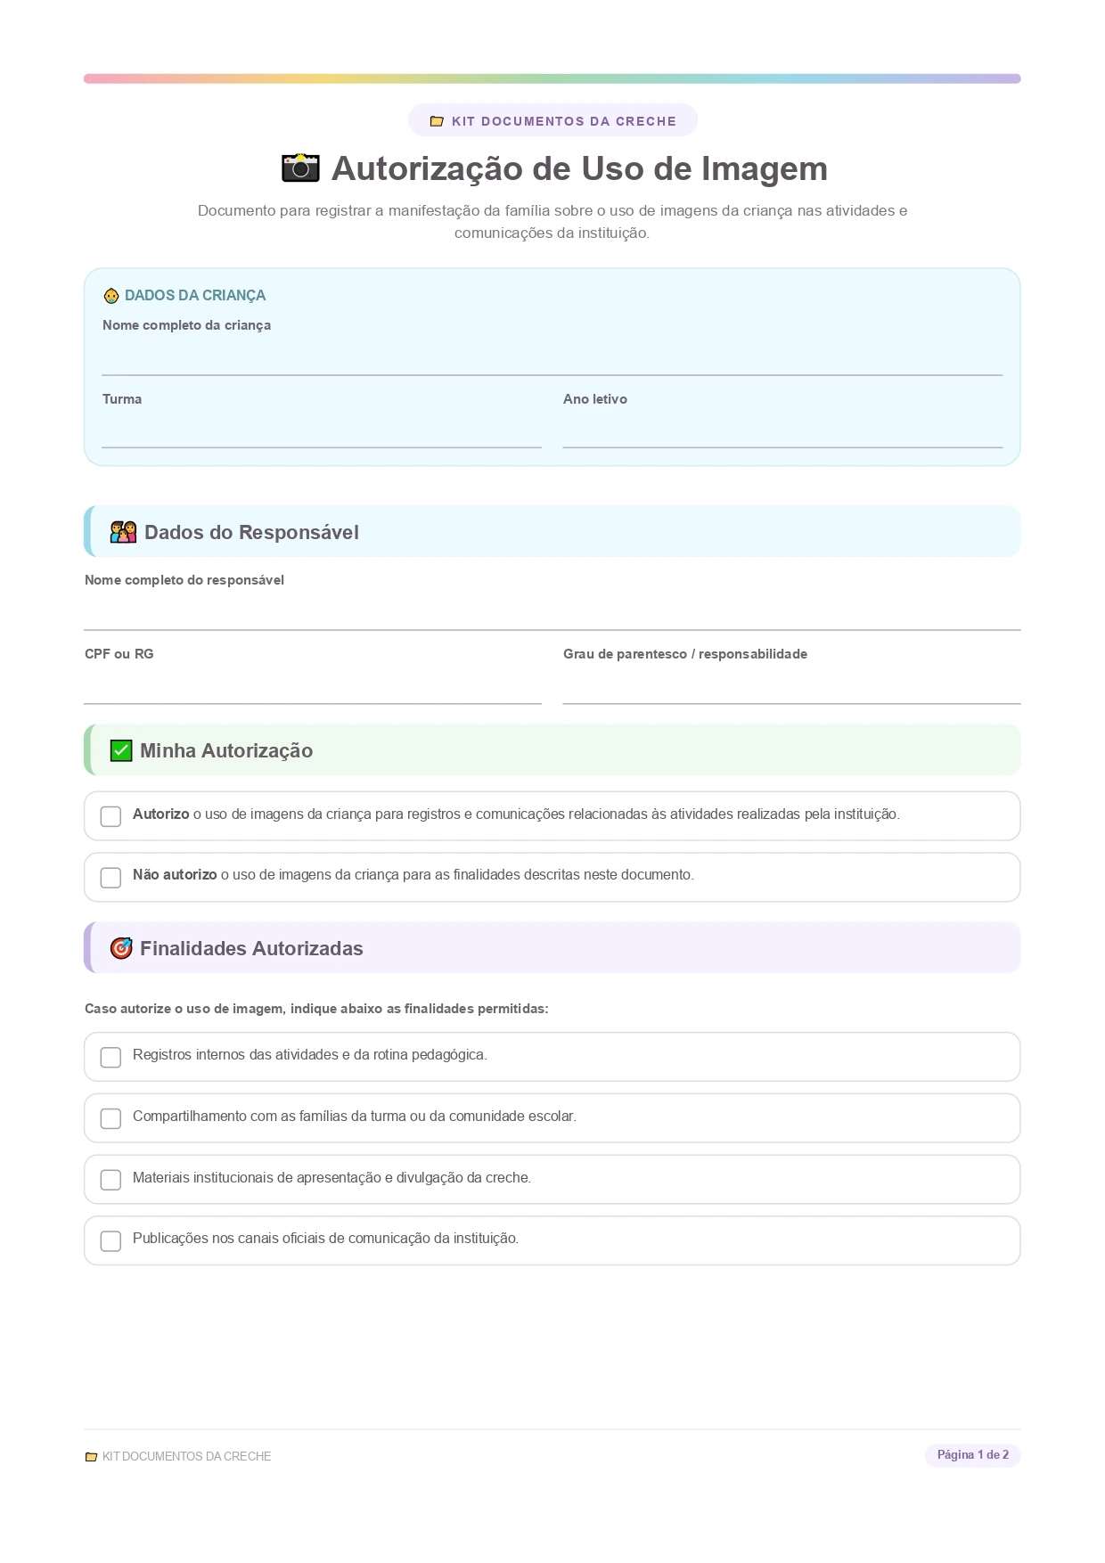Viewport: 1105px width, 1563px height.
Task: Click the camera icon beside the title
Action: 300,168
